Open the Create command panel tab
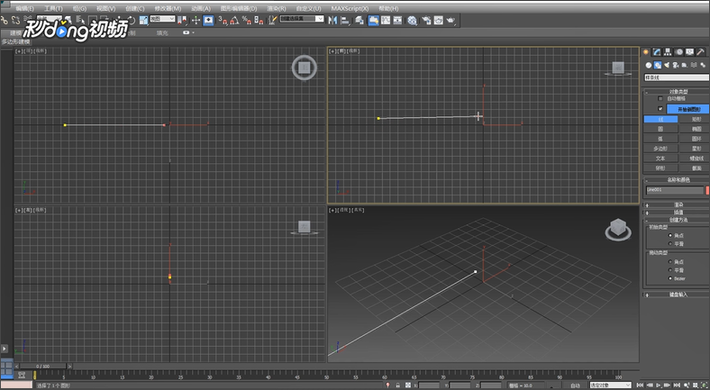 [x=646, y=52]
